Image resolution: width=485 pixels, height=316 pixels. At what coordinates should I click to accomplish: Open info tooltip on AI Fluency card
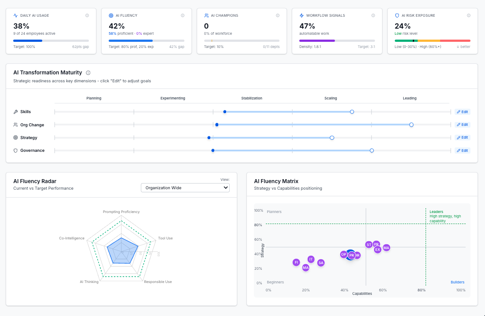(183, 15)
